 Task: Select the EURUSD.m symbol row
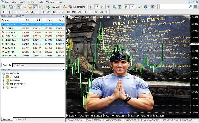(33, 48)
